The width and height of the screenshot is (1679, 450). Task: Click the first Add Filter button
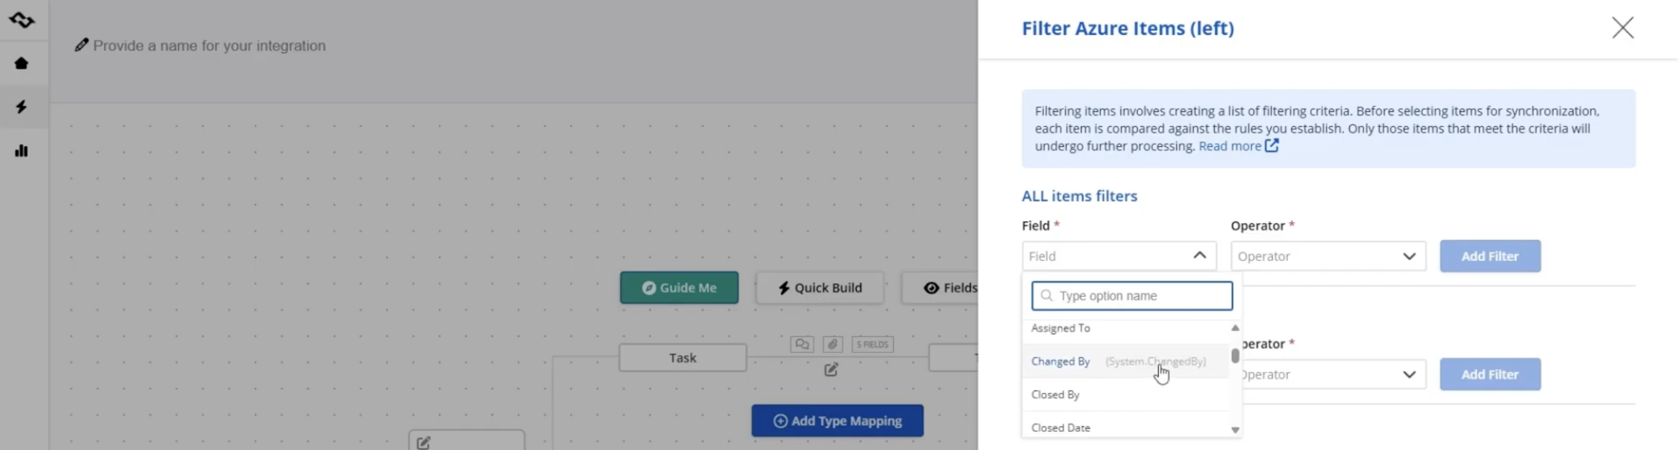point(1490,256)
